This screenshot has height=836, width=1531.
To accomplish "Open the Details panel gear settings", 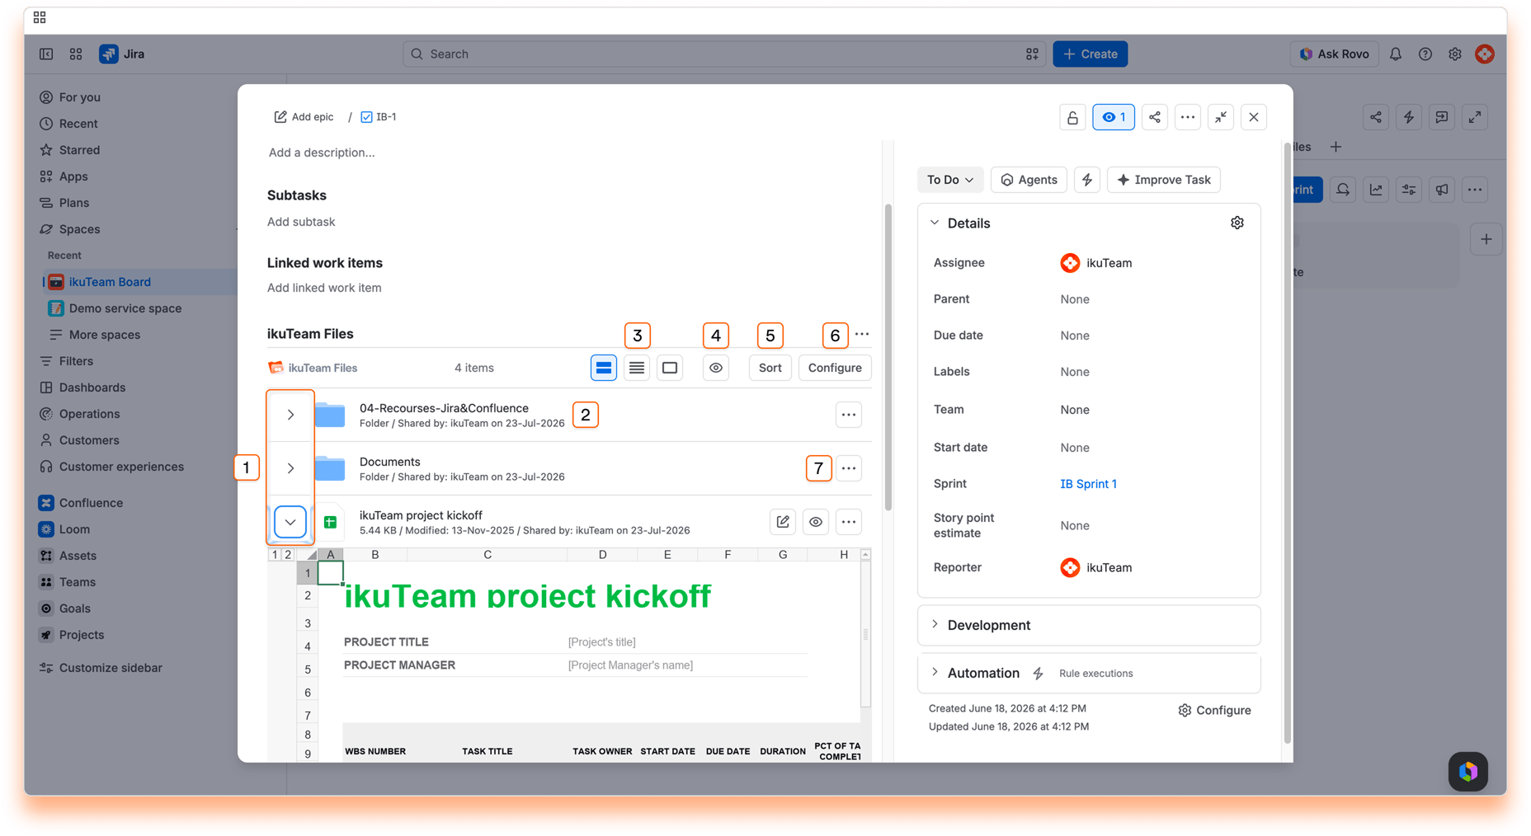I will (1237, 223).
